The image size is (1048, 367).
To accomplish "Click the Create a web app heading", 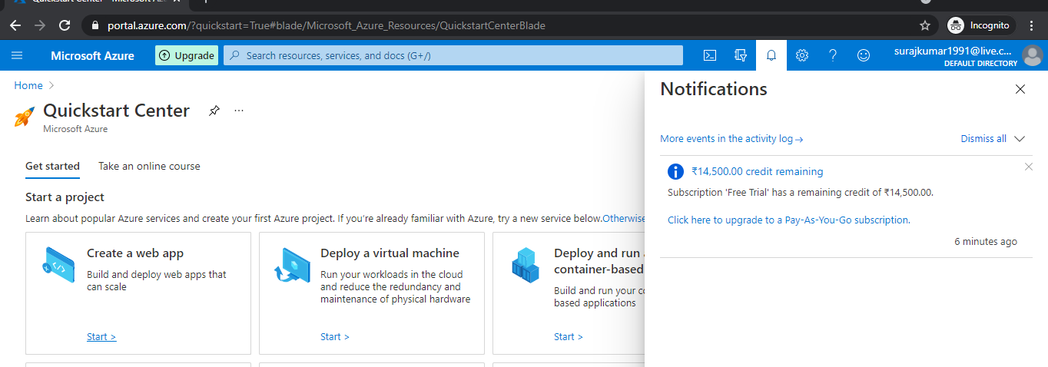I will [135, 253].
